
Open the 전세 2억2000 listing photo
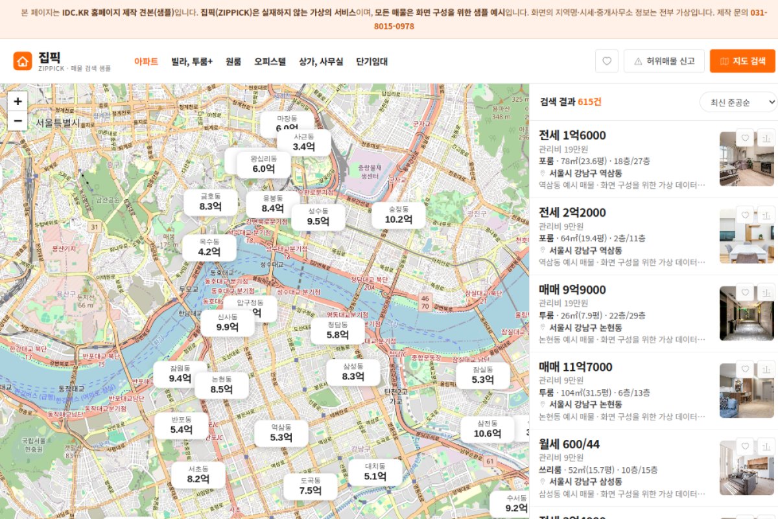pos(747,236)
